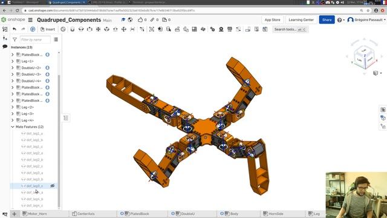Expand the Leg <3> instance

click(x=13, y=114)
